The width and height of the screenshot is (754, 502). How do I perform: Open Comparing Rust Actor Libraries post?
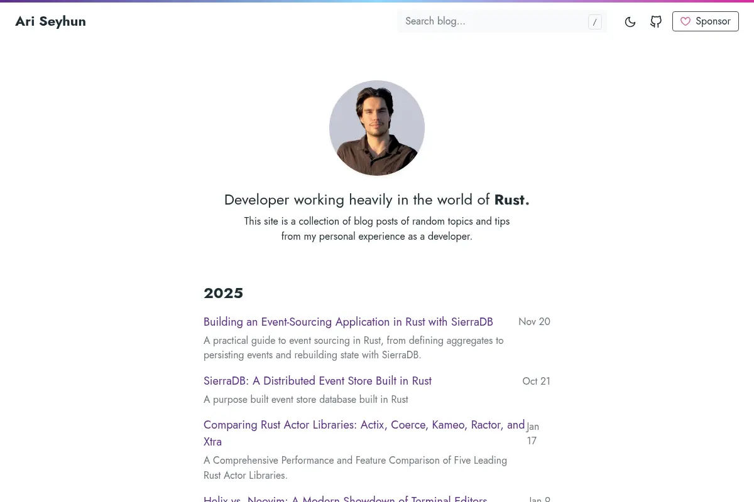pos(364,433)
